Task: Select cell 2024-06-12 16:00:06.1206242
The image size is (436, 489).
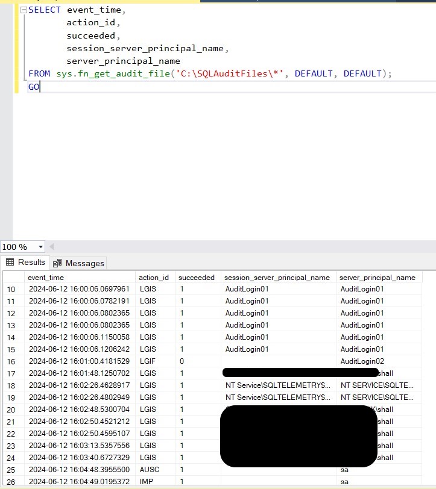Action: click(x=80, y=349)
